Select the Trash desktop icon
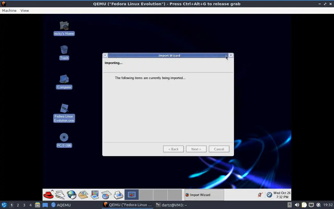The width and height of the screenshot is (334, 209). click(64, 53)
